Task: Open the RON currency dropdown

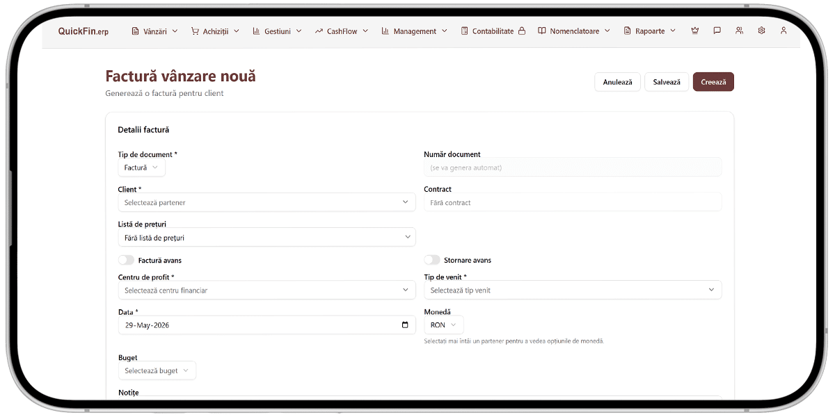Action: (x=444, y=325)
